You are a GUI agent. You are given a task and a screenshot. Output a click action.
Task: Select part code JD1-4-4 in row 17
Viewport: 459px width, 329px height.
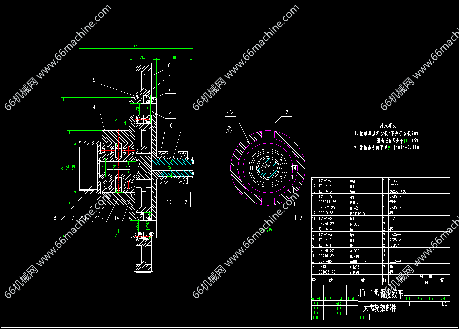pos(325,186)
